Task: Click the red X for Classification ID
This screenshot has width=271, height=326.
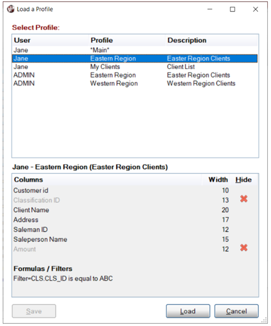Action: click(244, 199)
